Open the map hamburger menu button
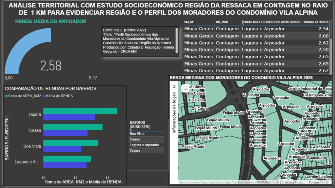 pyautogui.click(x=186, y=88)
